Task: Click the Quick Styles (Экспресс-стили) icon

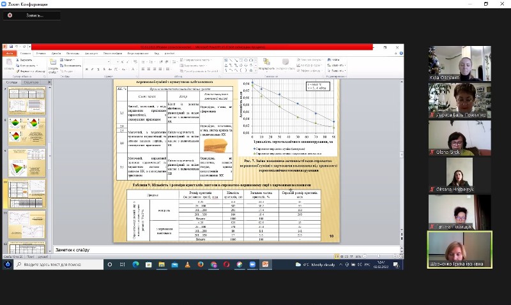Action: 286,62
